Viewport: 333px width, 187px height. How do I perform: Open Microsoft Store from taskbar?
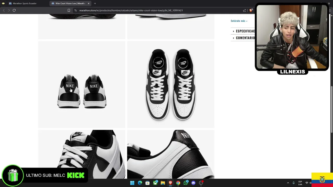click(148, 183)
